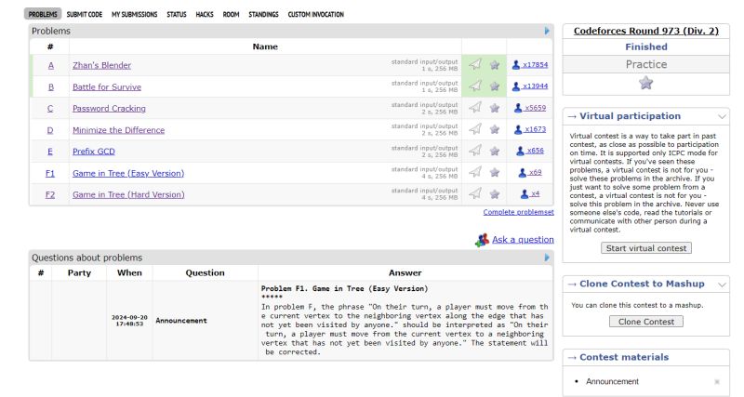Open the Custom Invocation tab

tap(315, 15)
